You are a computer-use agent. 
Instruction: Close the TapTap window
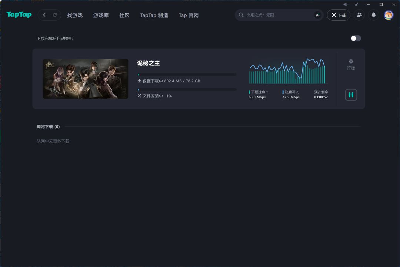click(394, 4)
